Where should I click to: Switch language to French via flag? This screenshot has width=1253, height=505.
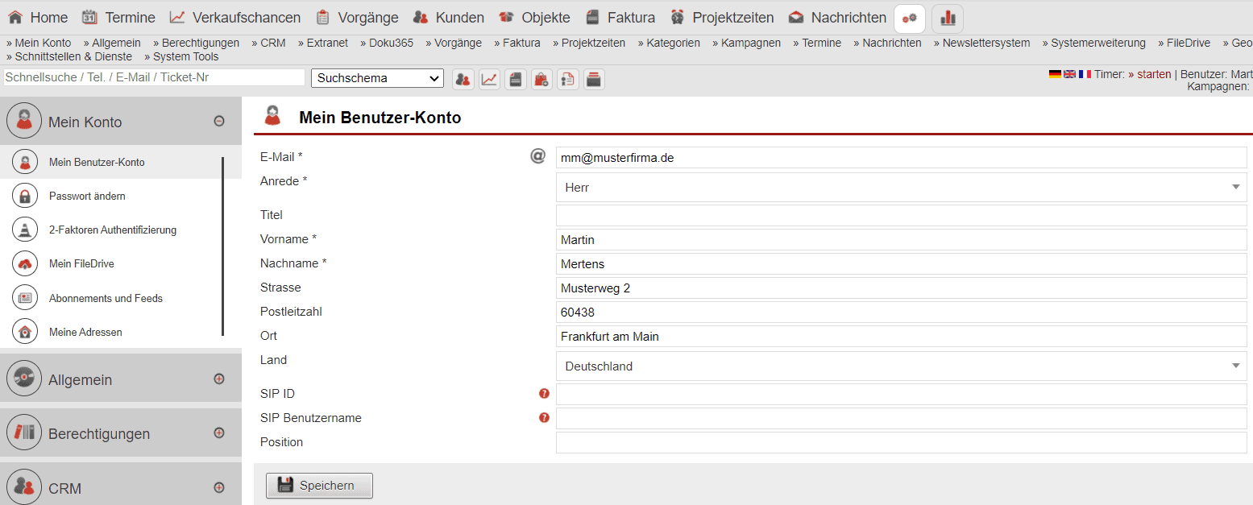(x=1085, y=74)
